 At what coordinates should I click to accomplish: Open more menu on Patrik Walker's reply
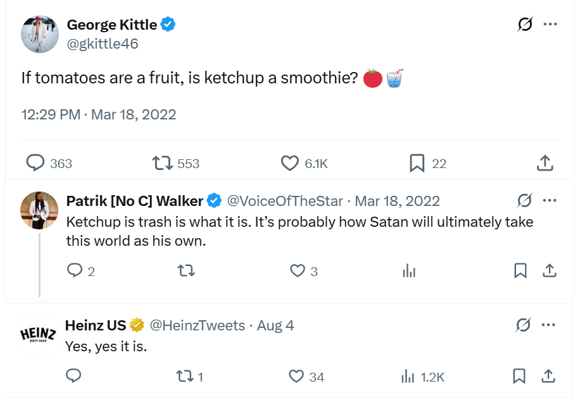(x=550, y=201)
